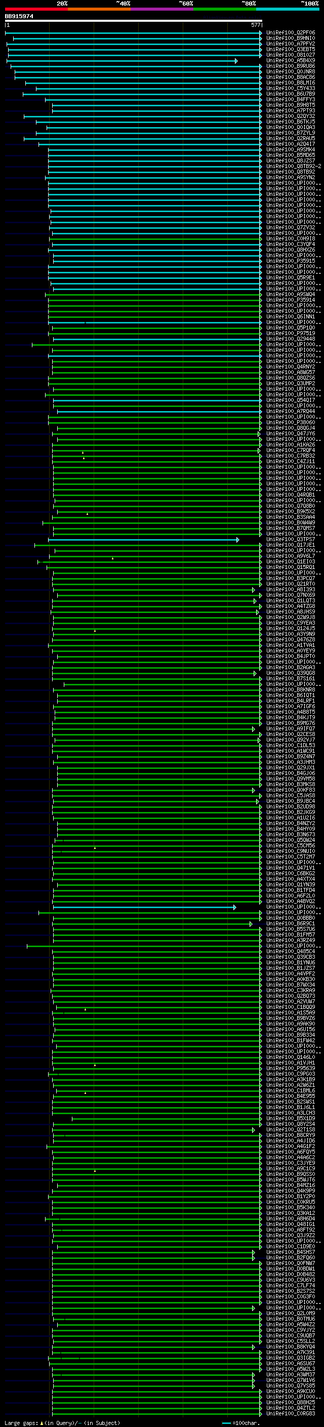Select the UniRef100_Q54QI7 label
324x1427 pixels.
pos(291,400)
